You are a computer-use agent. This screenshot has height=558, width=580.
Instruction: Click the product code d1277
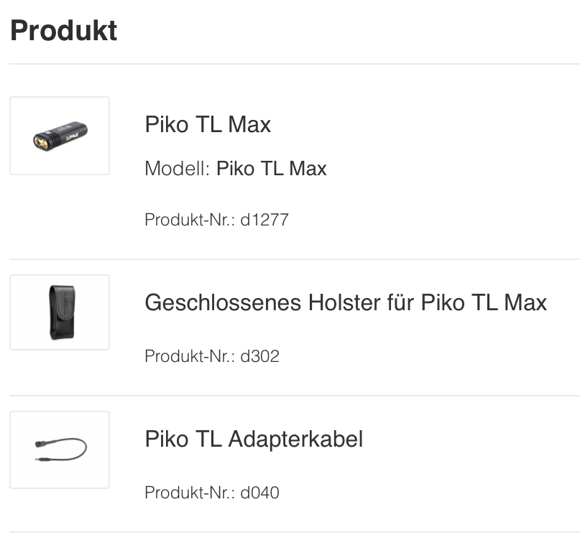(264, 220)
